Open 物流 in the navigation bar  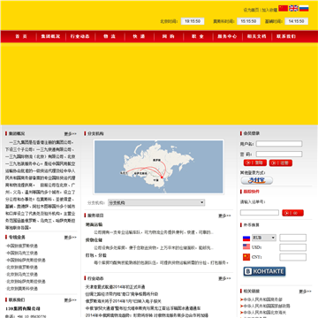click(110, 36)
